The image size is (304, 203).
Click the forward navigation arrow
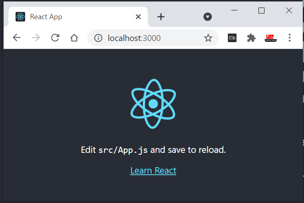pyautogui.click(x=36, y=38)
